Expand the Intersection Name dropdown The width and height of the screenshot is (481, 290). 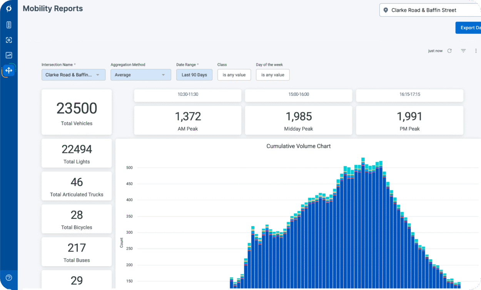click(x=73, y=75)
